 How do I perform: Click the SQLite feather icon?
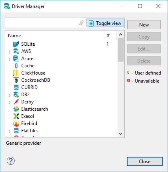tap(16, 44)
